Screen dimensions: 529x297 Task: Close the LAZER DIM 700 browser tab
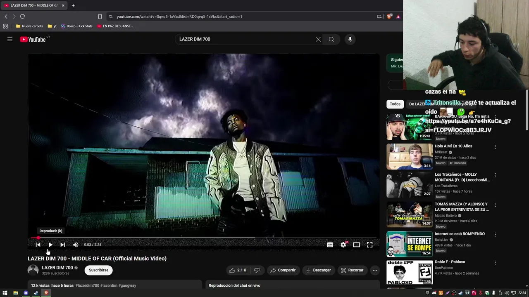(x=63, y=5)
